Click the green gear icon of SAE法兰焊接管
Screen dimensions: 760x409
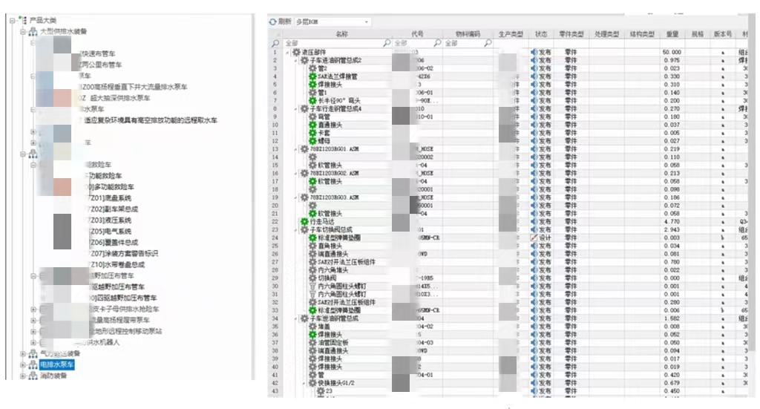(312, 76)
